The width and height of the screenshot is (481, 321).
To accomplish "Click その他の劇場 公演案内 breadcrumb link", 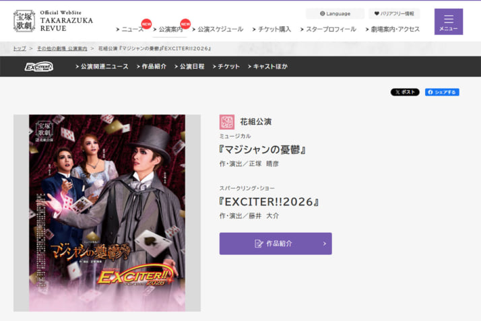I will (62, 48).
